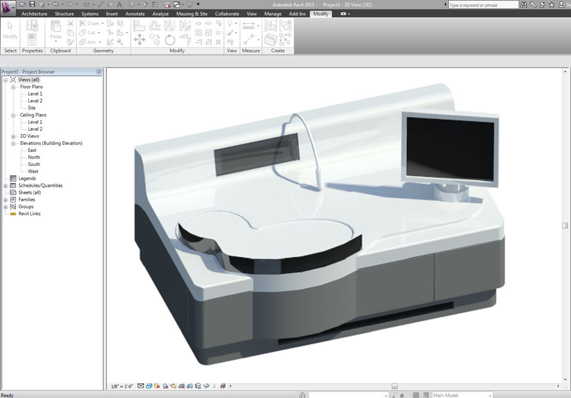Viewport: 571px width, 398px height.
Task: Click the Undo arrow in quick access toolbar
Action: [56, 4]
